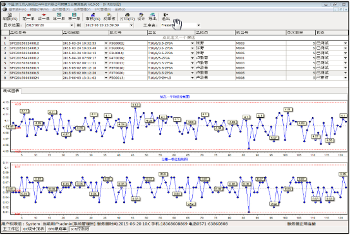Open the start date dropdown 2015-06-20
The height and width of the screenshot is (235, 350).
(x=71, y=25)
